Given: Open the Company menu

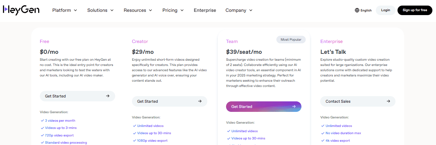Looking at the screenshot, I should point(239,10).
